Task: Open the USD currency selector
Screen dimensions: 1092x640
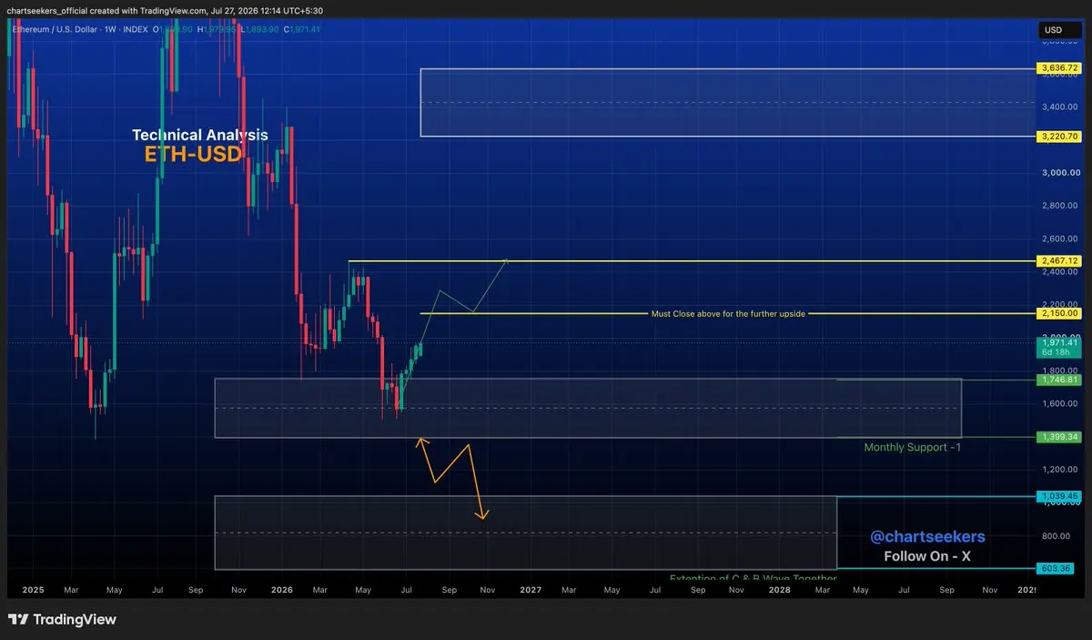Action: click(1060, 30)
